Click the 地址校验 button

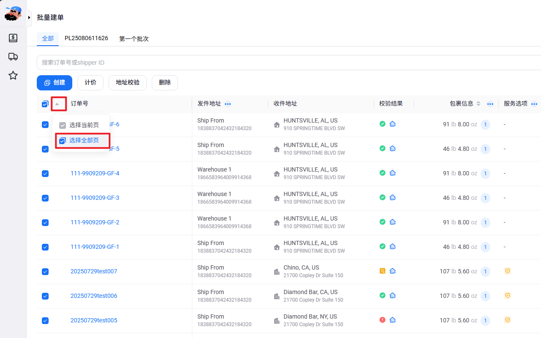[128, 83]
